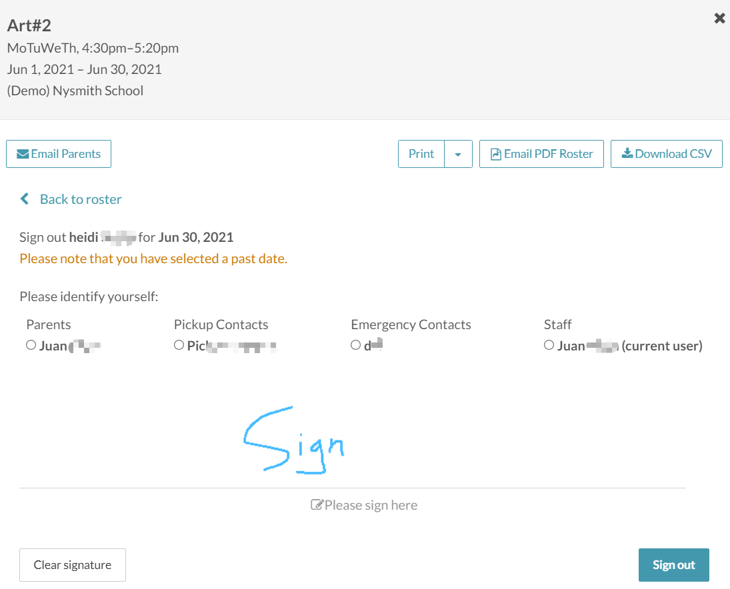Choose the Staff current user radio
Image resolution: width=730 pixels, height=589 pixels.
pos(549,345)
